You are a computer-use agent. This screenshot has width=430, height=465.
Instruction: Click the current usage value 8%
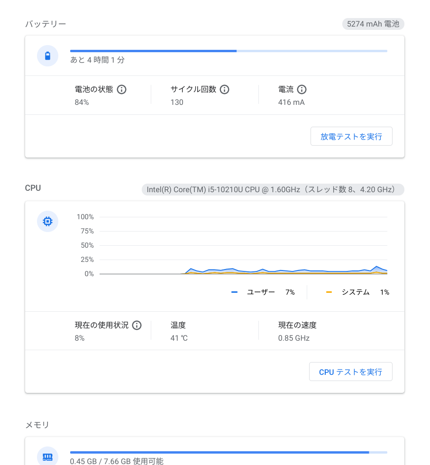[80, 338]
